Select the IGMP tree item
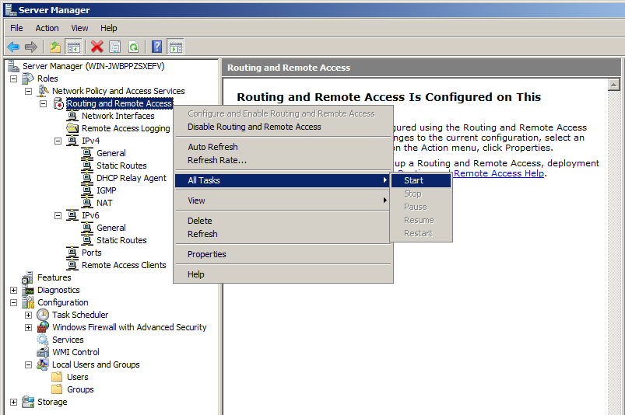This screenshot has width=625, height=415. coord(107,190)
